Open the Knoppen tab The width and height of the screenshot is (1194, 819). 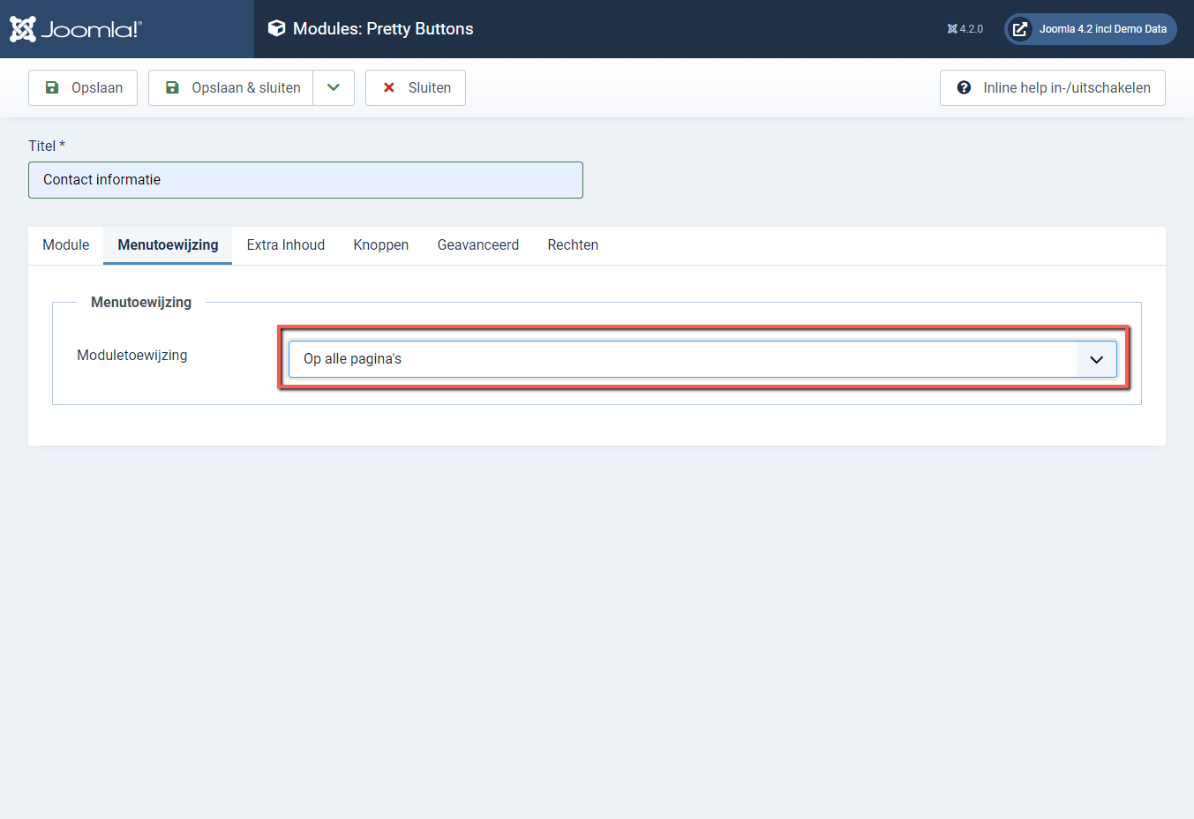click(380, 244)
